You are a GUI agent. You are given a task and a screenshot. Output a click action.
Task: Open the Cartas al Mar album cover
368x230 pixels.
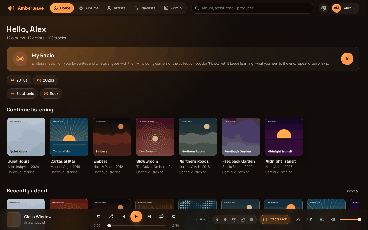coord(69,137)
